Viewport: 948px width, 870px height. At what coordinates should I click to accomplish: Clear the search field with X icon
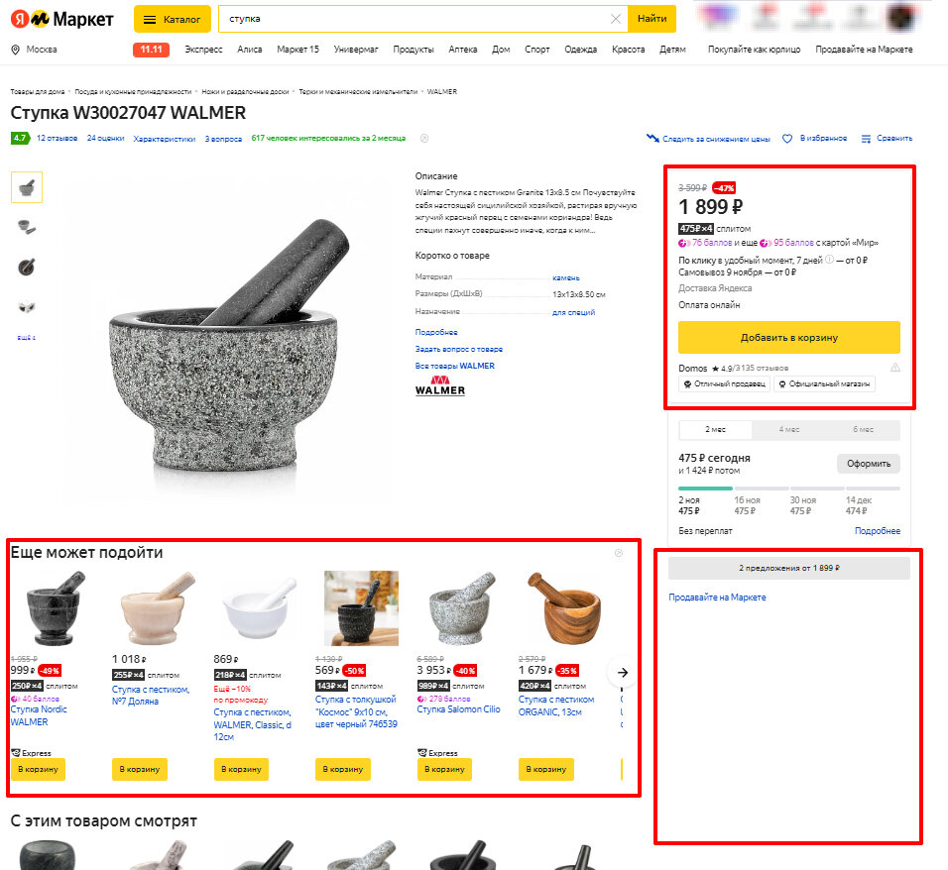point(616,19)
